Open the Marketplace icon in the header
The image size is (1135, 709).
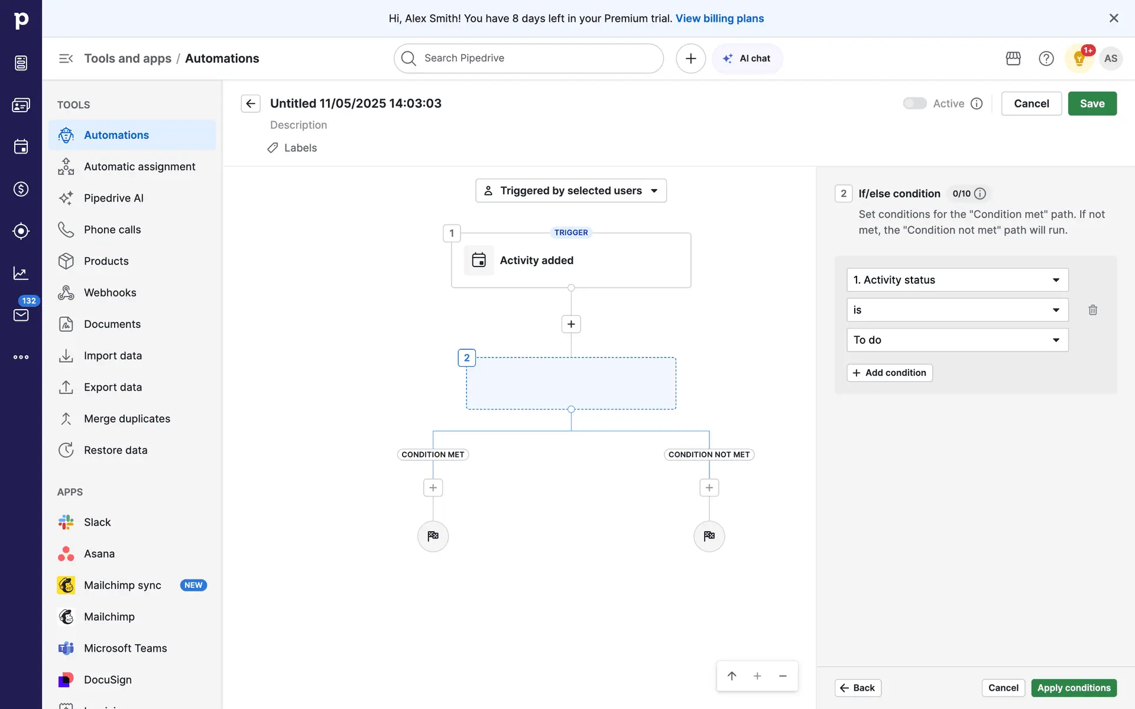[1013, 58]
